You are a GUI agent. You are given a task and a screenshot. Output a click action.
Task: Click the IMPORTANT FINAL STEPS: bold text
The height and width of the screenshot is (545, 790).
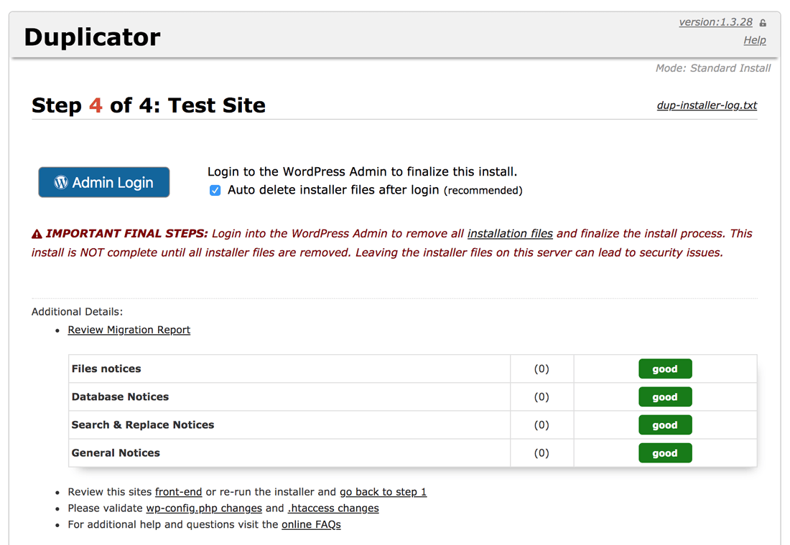point(126,234)
